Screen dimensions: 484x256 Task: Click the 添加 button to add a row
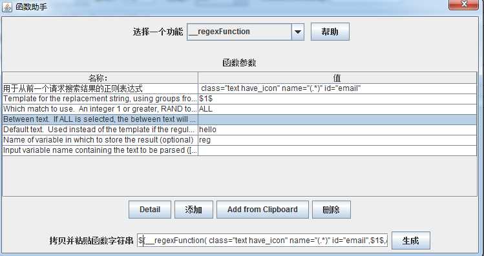click(194, 210)
